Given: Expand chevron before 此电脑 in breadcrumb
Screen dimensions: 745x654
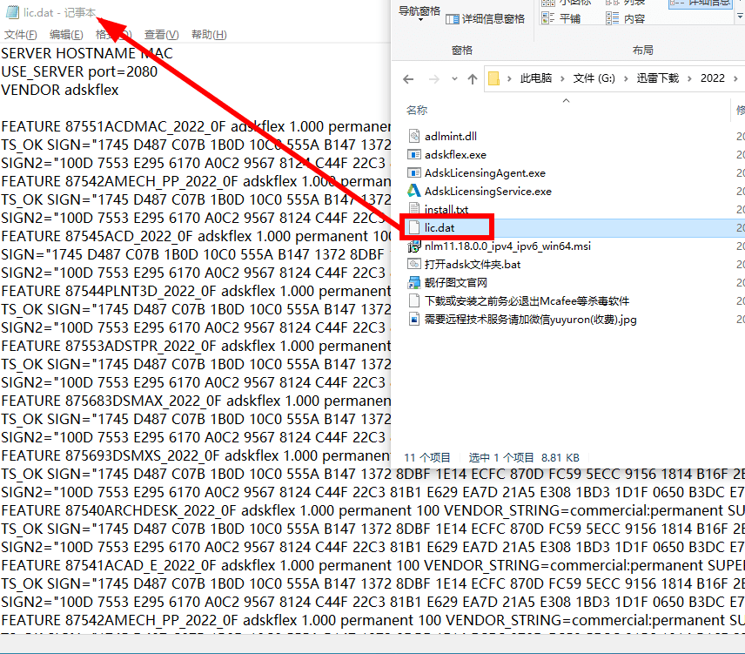Looking at the screenshot, I should click(x=509, y=79).
